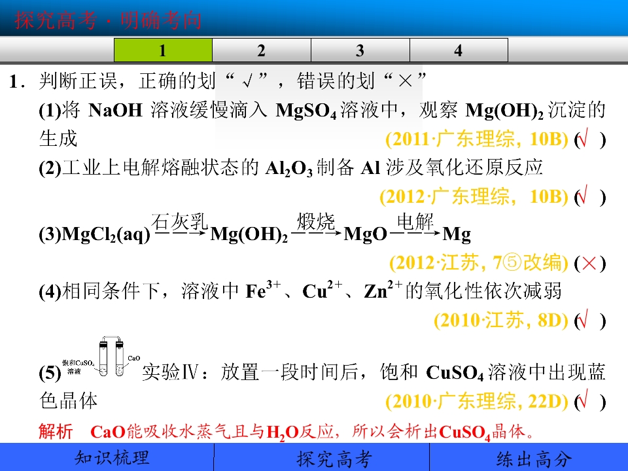
Task: Click the Al₂O₃ formula in item 2
Action: pos(288,169)
